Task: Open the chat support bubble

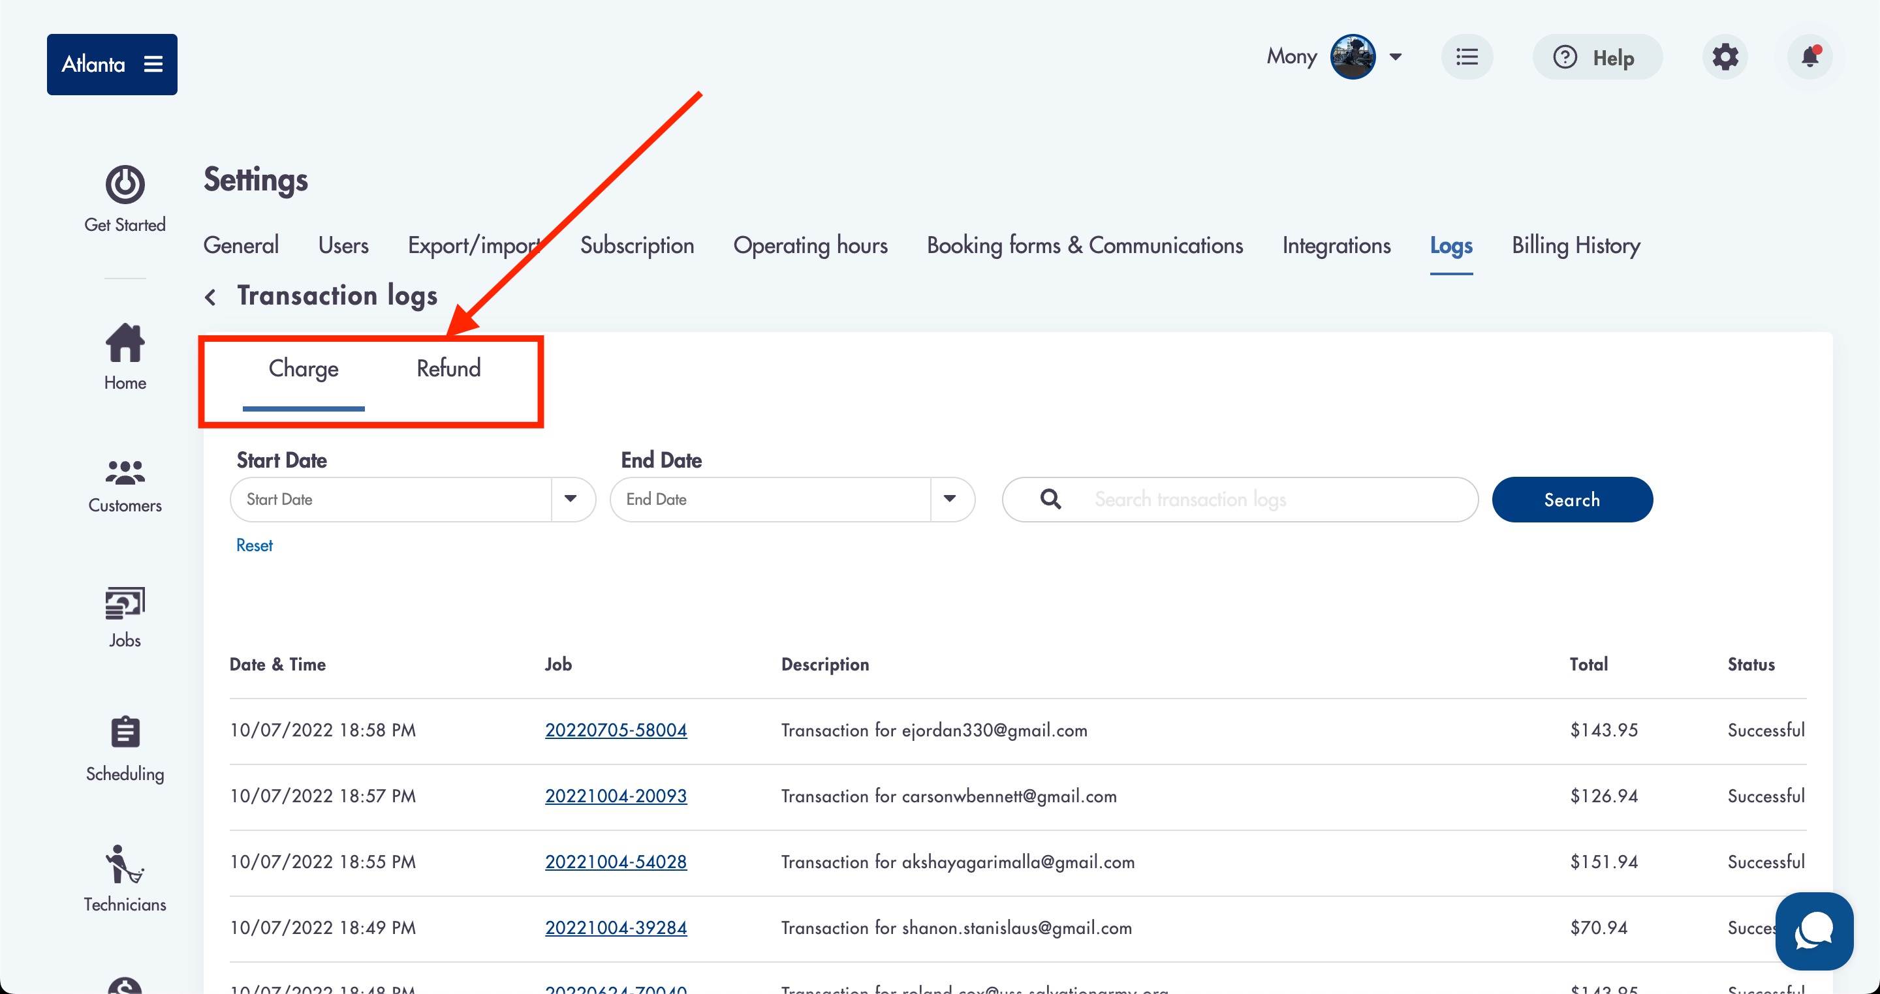Action: click(x=1814, y=931)
